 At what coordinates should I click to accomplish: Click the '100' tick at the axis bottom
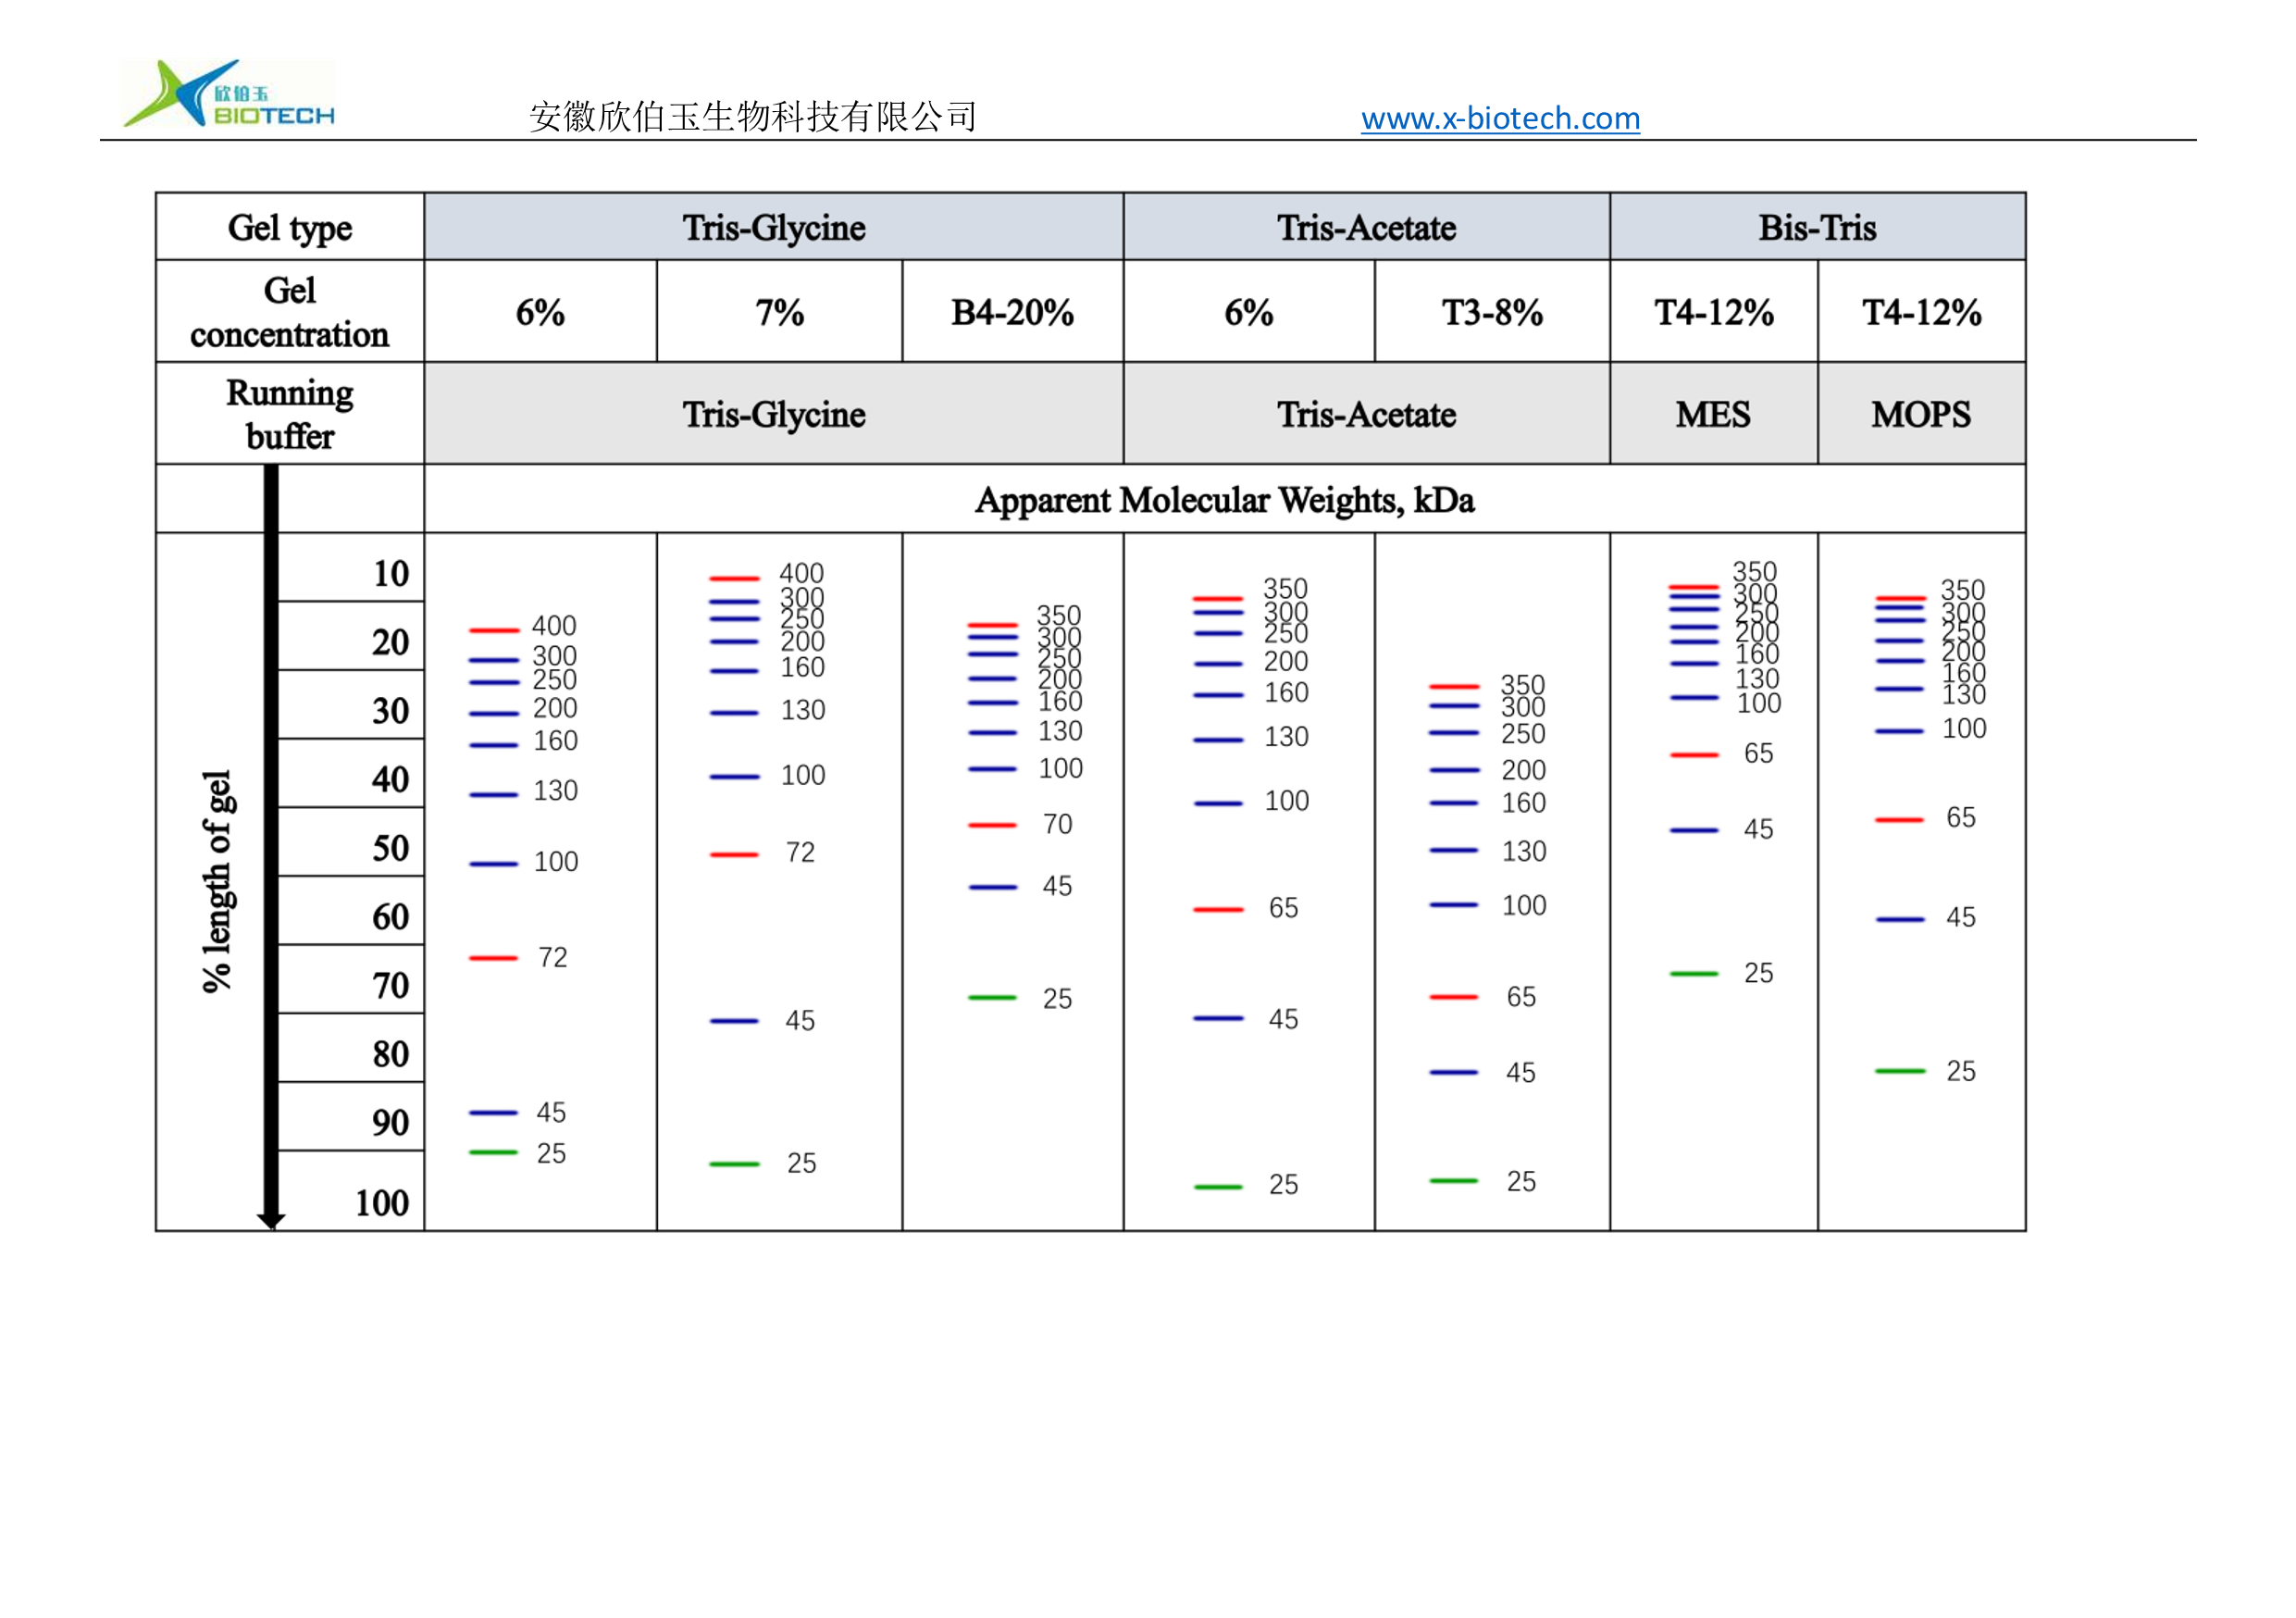pyautogui.click(x=382, y=1203)
